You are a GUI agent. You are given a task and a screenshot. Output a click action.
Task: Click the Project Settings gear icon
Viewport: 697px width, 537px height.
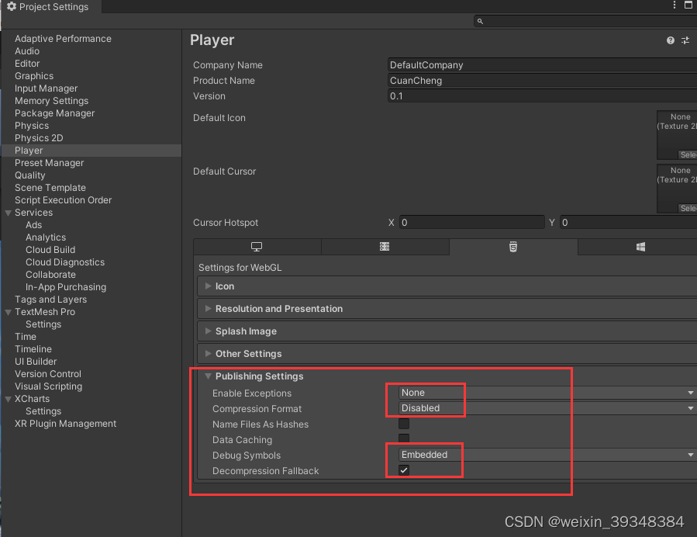coord(10,6)
